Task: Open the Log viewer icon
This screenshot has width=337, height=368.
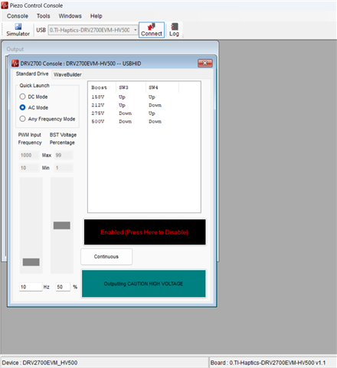Action: click(174, 30)
